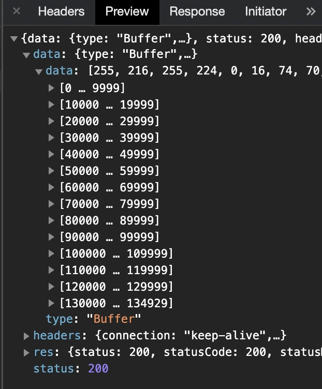
Task: Expand the headers object
Action: point(26,336)
